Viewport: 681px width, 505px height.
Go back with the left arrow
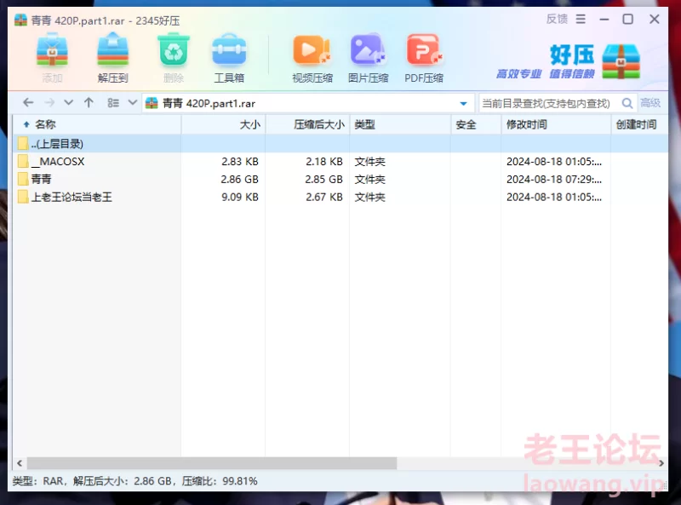click(28, 102)
